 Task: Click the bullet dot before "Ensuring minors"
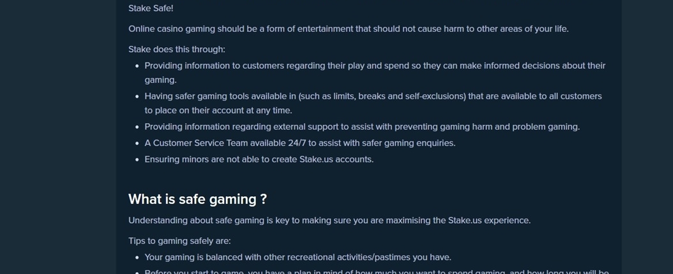click(137, 160)
